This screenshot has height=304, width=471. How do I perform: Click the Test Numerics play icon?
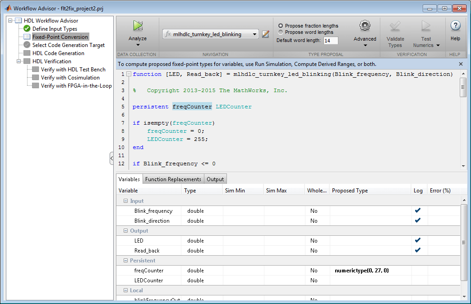click(x=425, y=26)
